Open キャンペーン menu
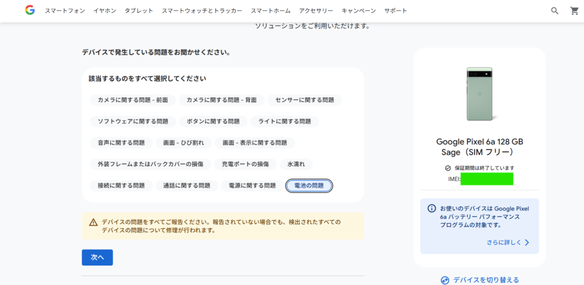Image resolution: width=584 pixels, height=285 pixels. tap(359, 11)
